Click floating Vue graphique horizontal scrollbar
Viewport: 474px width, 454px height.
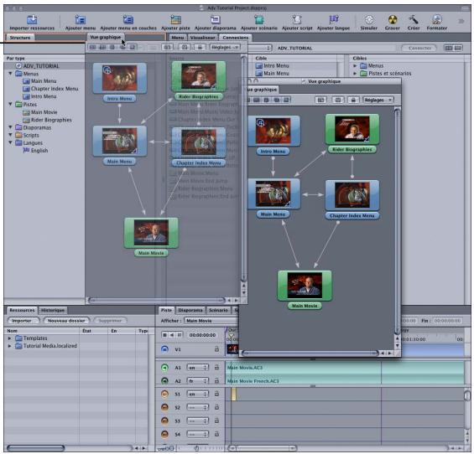(x=310, y=353)
